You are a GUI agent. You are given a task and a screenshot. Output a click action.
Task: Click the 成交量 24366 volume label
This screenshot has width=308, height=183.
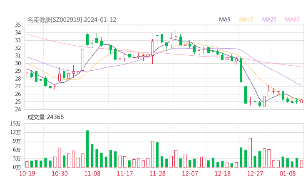coord(45,117)
